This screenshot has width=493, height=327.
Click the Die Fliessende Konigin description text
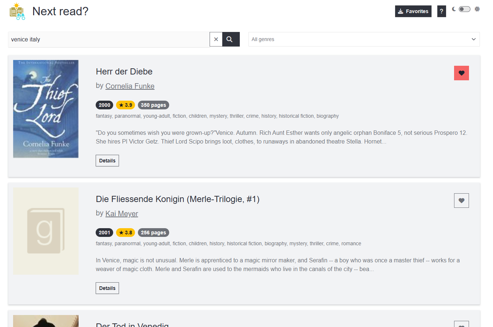[278, 265]
